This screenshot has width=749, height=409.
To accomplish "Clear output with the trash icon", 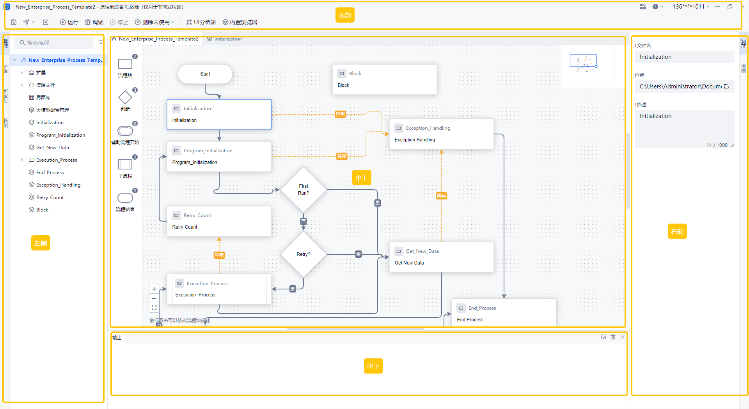I will [613, 337].
